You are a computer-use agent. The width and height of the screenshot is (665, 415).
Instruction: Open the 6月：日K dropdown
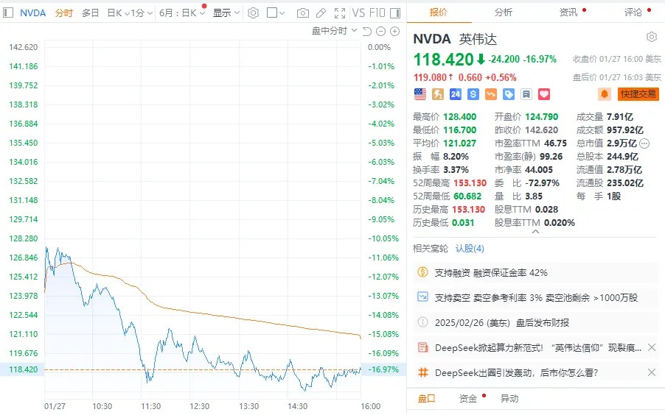[x=182, y=13]
